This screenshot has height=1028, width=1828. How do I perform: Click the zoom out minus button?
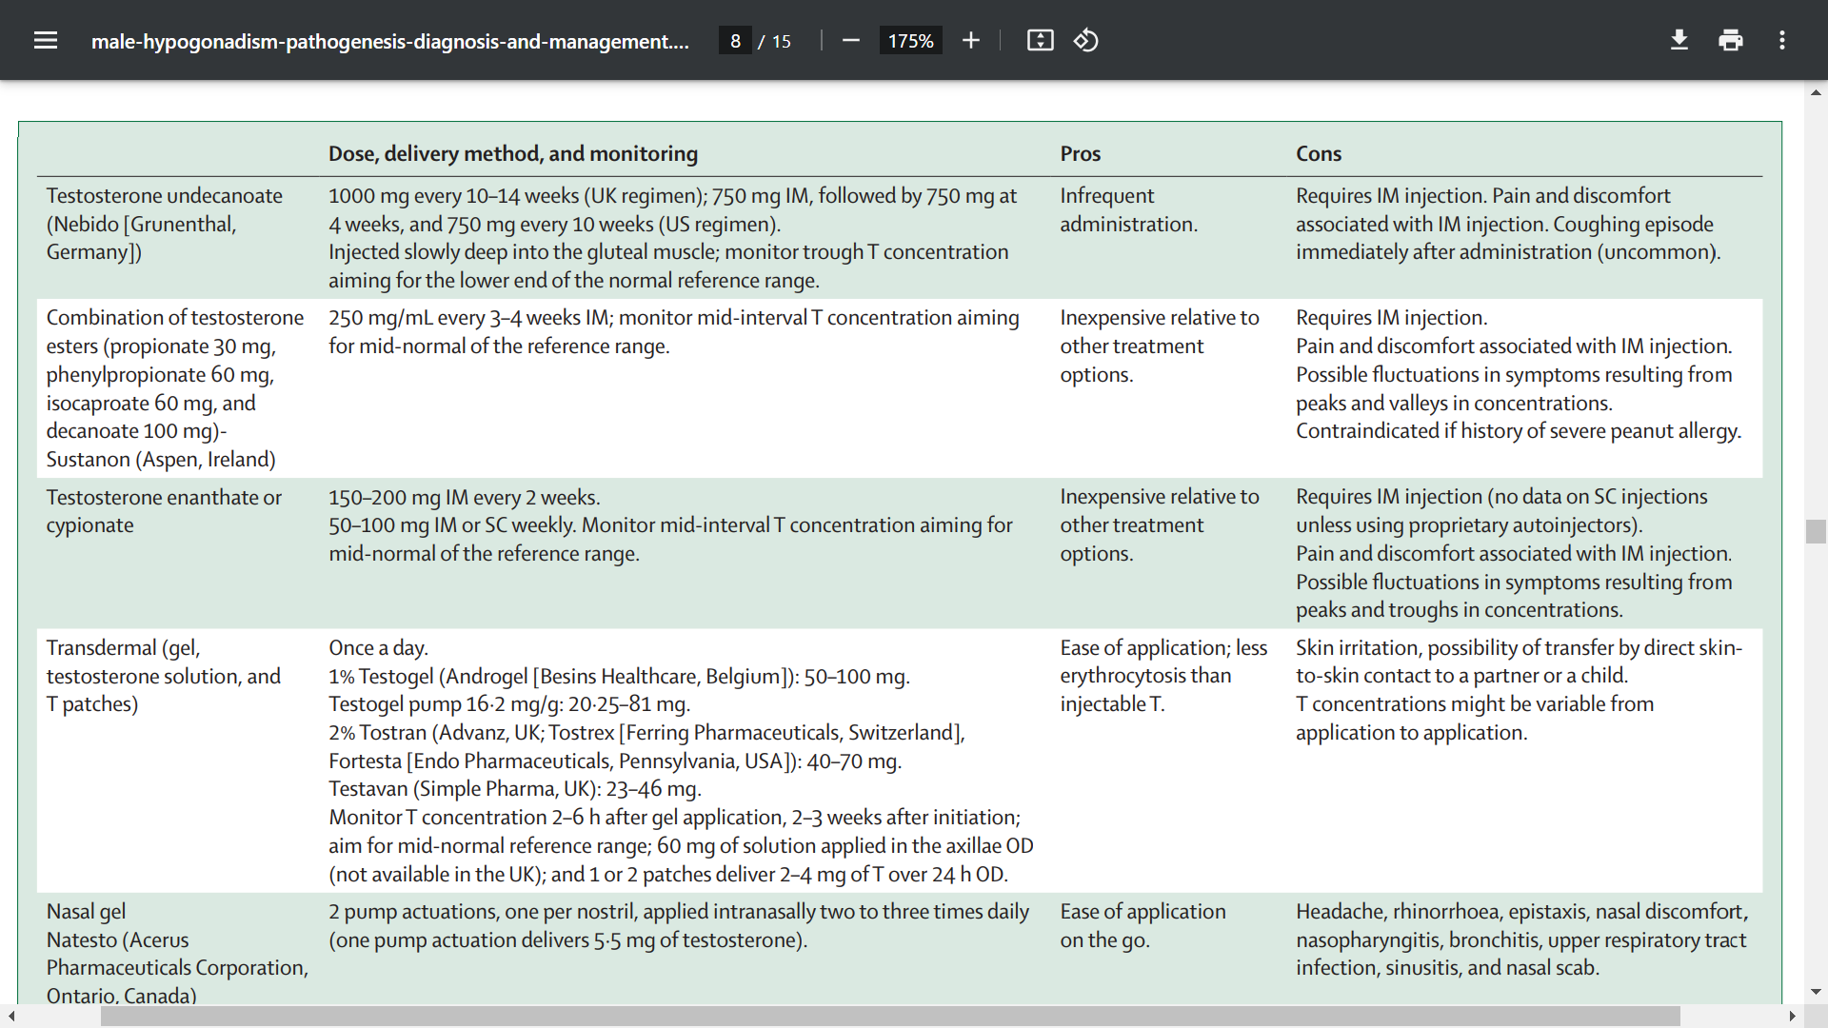[851, 41]
